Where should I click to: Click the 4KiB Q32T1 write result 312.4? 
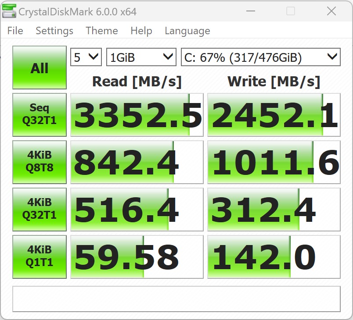274,210
